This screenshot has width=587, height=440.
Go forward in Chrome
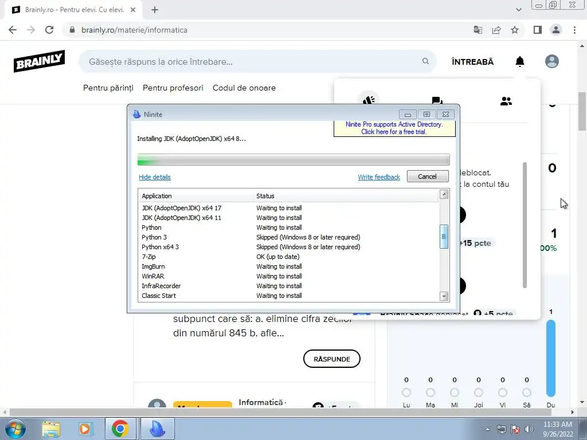pyautogui.click(x=31, y=30)
